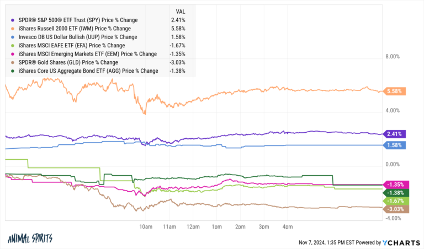Click the pink EEM legend dot

coord(13,54)
